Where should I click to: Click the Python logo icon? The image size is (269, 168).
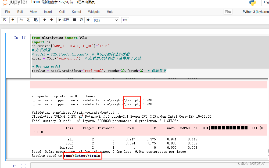(x=253, y=3)
